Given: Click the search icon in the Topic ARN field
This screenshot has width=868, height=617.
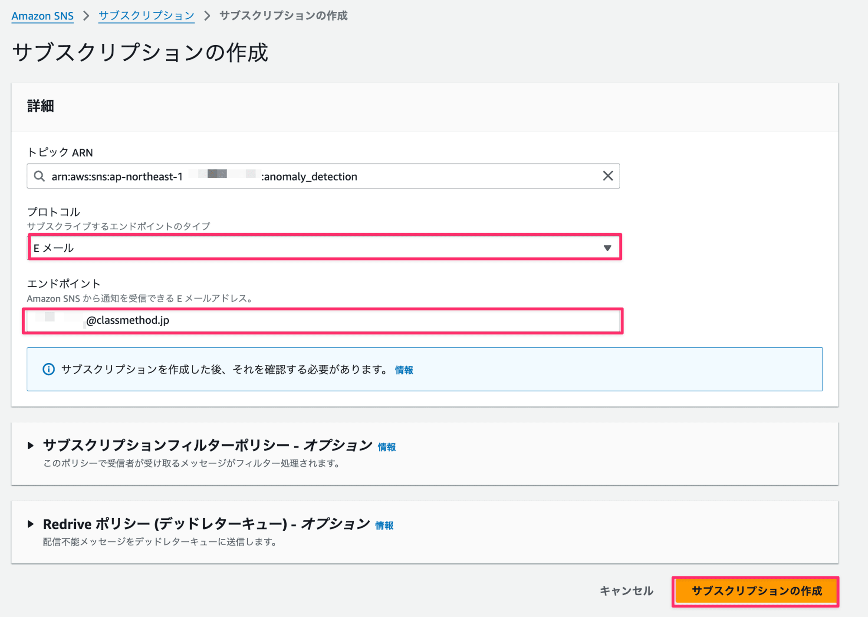Looking at the screenshot, I should coord(39,176).
